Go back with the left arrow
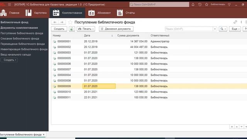 [55, 22]
